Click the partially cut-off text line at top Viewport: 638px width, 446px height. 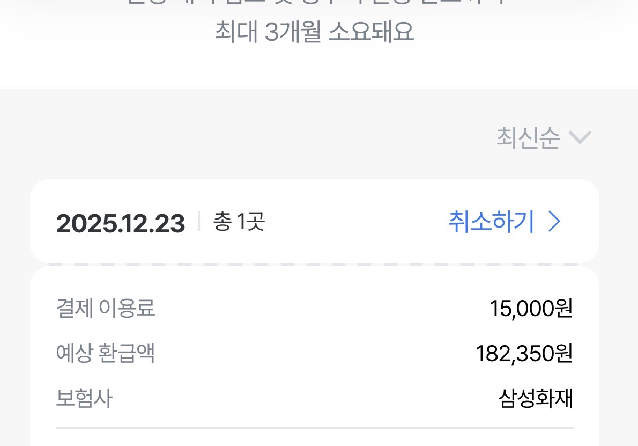coord(314,3)
